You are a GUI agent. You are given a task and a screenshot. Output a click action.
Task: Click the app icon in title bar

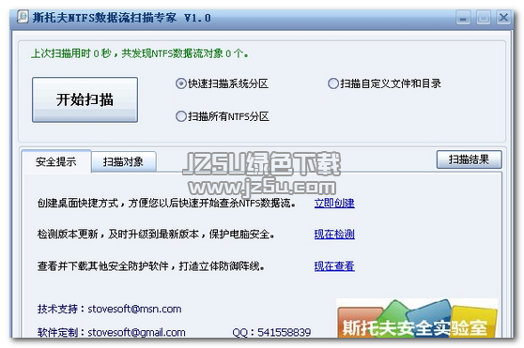pos(23,17)
